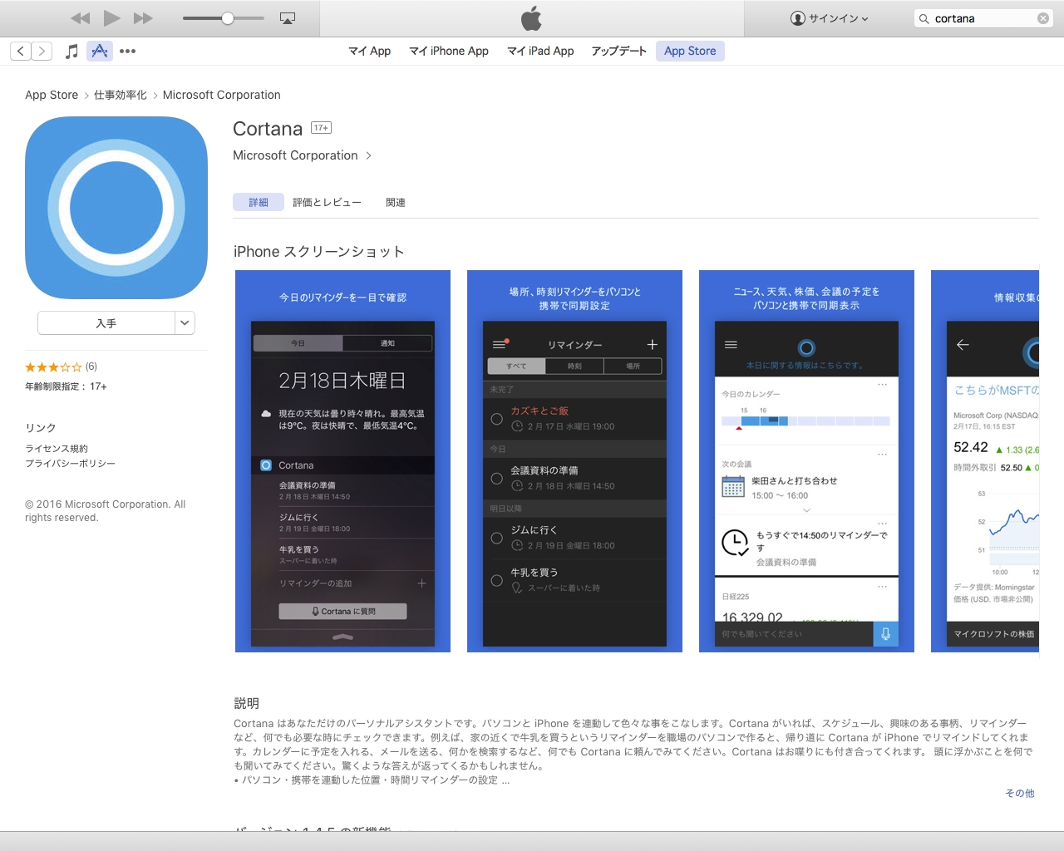The width and height of the screenshot is (1064, 851).
Task: Click the rewind playback icon
Action: (x=79, y=17)
